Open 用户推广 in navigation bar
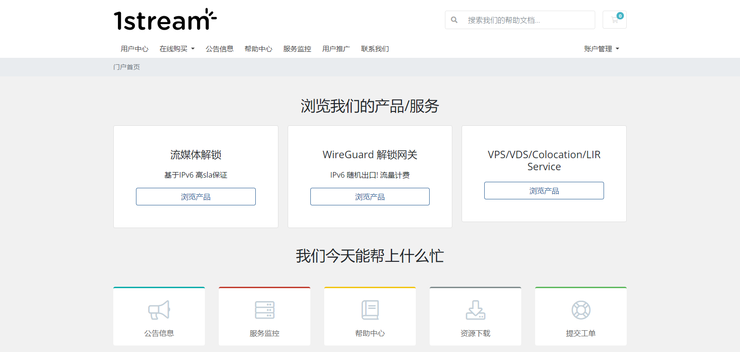Viewport: 740px width, 352px height. [336, 49]
